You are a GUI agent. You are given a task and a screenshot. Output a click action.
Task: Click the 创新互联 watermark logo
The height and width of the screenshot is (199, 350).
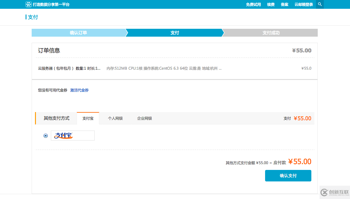tap(334, 192)
